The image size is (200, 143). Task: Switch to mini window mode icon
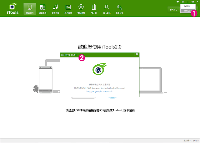(x=193, y=2)
